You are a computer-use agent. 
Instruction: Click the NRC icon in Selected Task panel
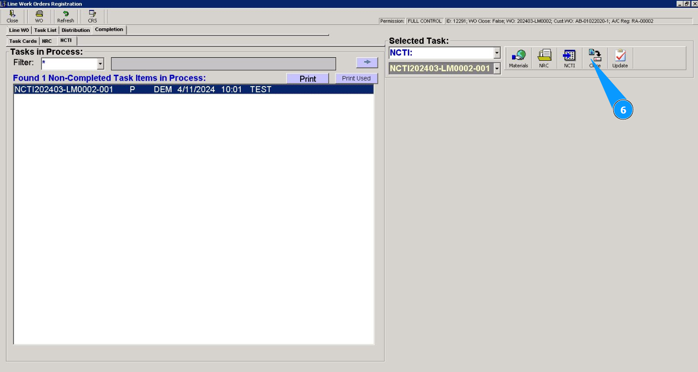(x=544, y=59)
